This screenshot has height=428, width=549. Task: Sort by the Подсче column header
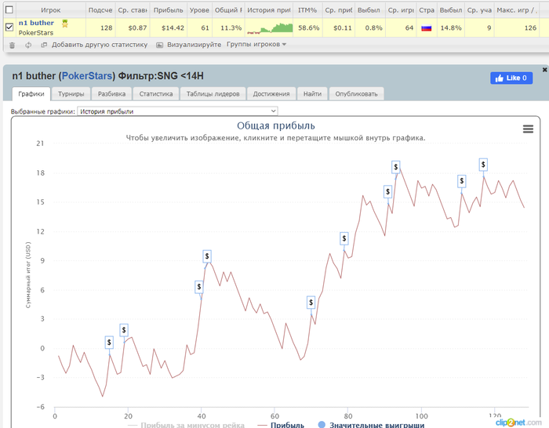click(x=100, y=10)
